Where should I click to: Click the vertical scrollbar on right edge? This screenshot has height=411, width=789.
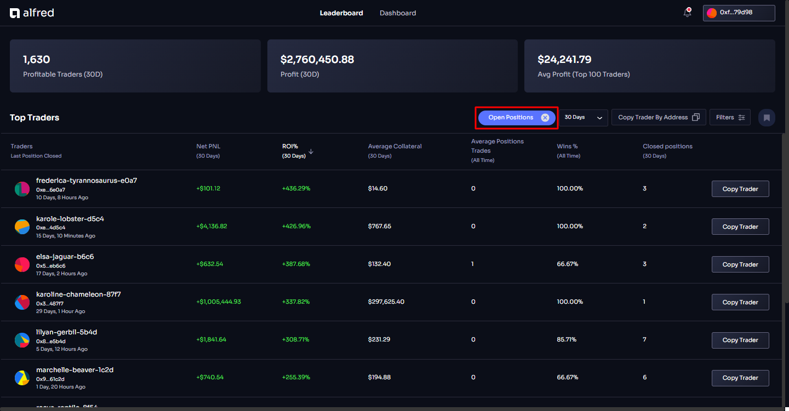click(x=785, y=219)
